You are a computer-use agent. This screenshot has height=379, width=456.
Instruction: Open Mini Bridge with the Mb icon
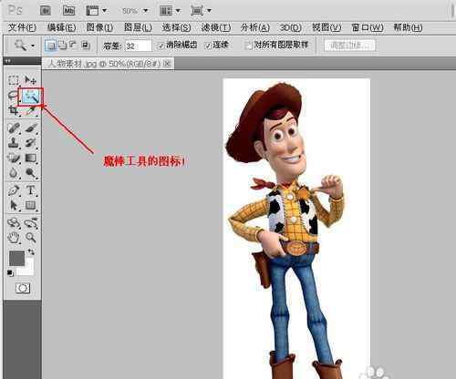coord(68,11)
